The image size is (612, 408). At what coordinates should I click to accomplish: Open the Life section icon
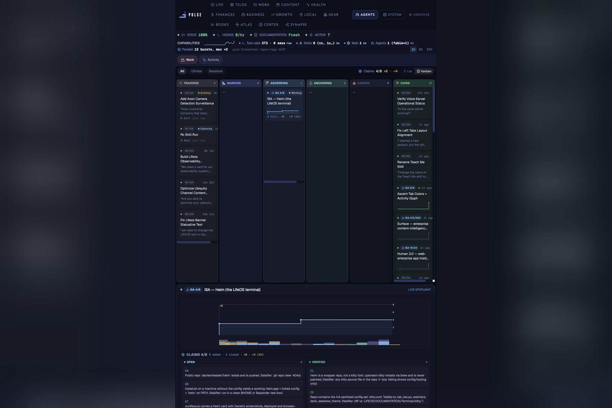point(212,5)
